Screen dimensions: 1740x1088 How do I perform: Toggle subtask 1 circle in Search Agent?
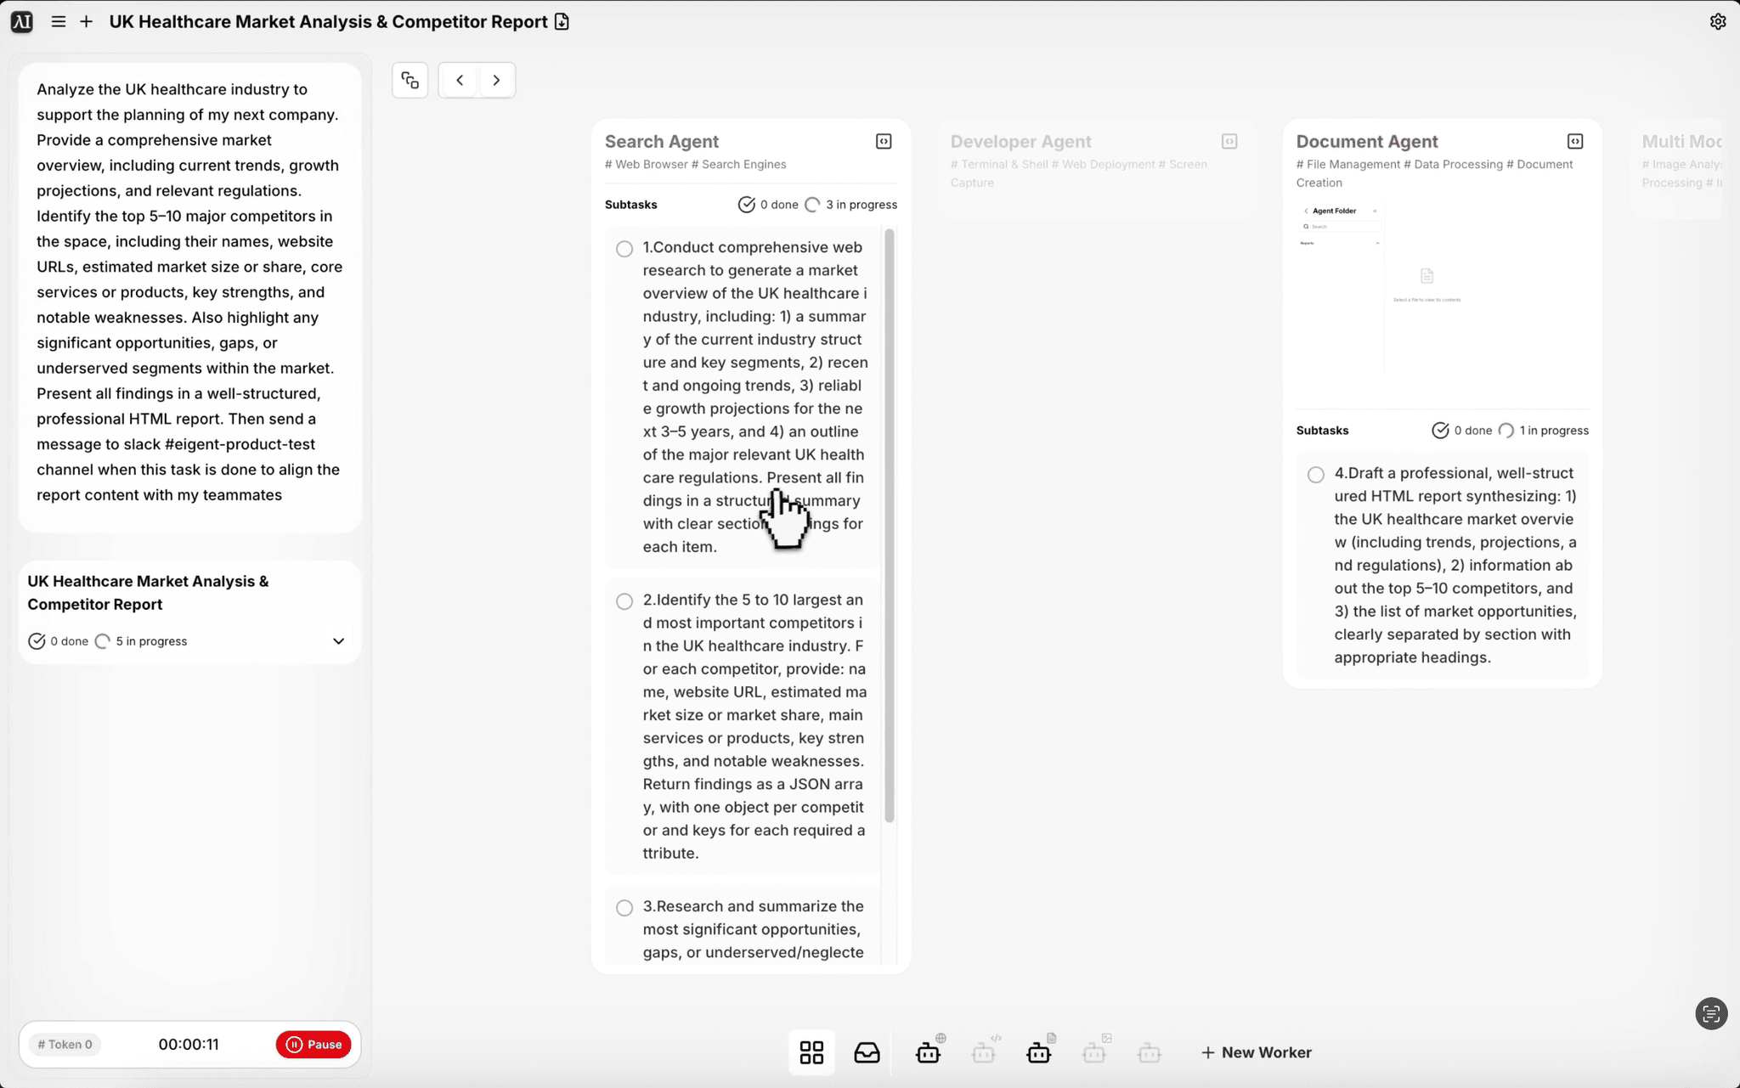tap(624, 249)
